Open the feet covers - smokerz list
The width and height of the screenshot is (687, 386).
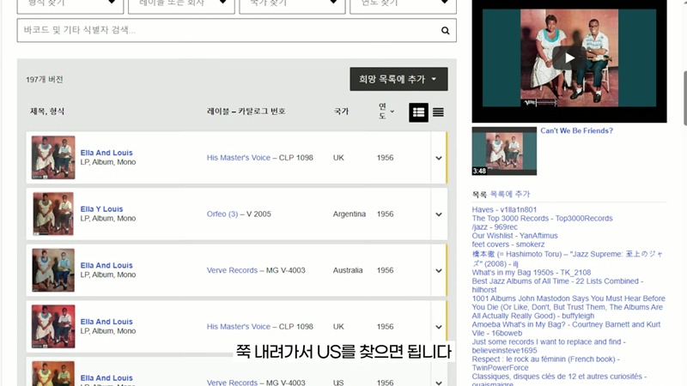pyautogui.click(x=508, y=244)
